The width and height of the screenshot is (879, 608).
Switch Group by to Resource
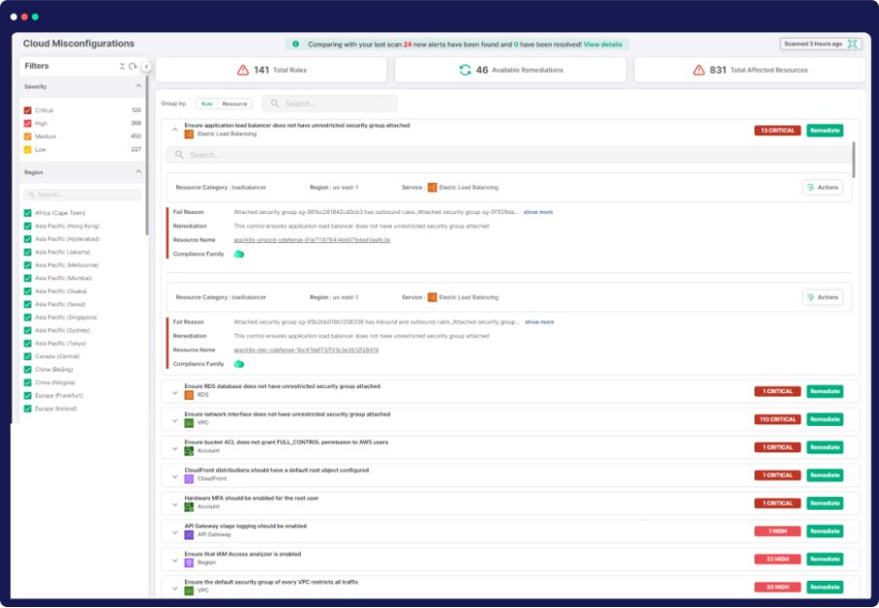pyautogui.click(x=235, y=103)
